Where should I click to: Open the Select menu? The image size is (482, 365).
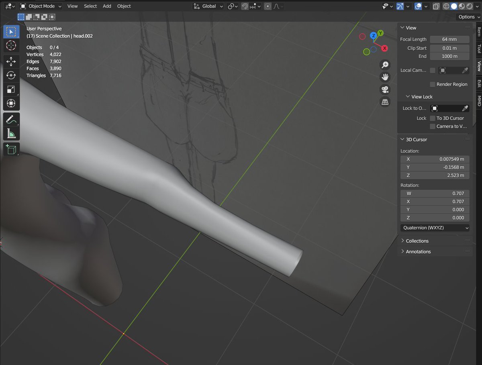[x=90, y=6]
